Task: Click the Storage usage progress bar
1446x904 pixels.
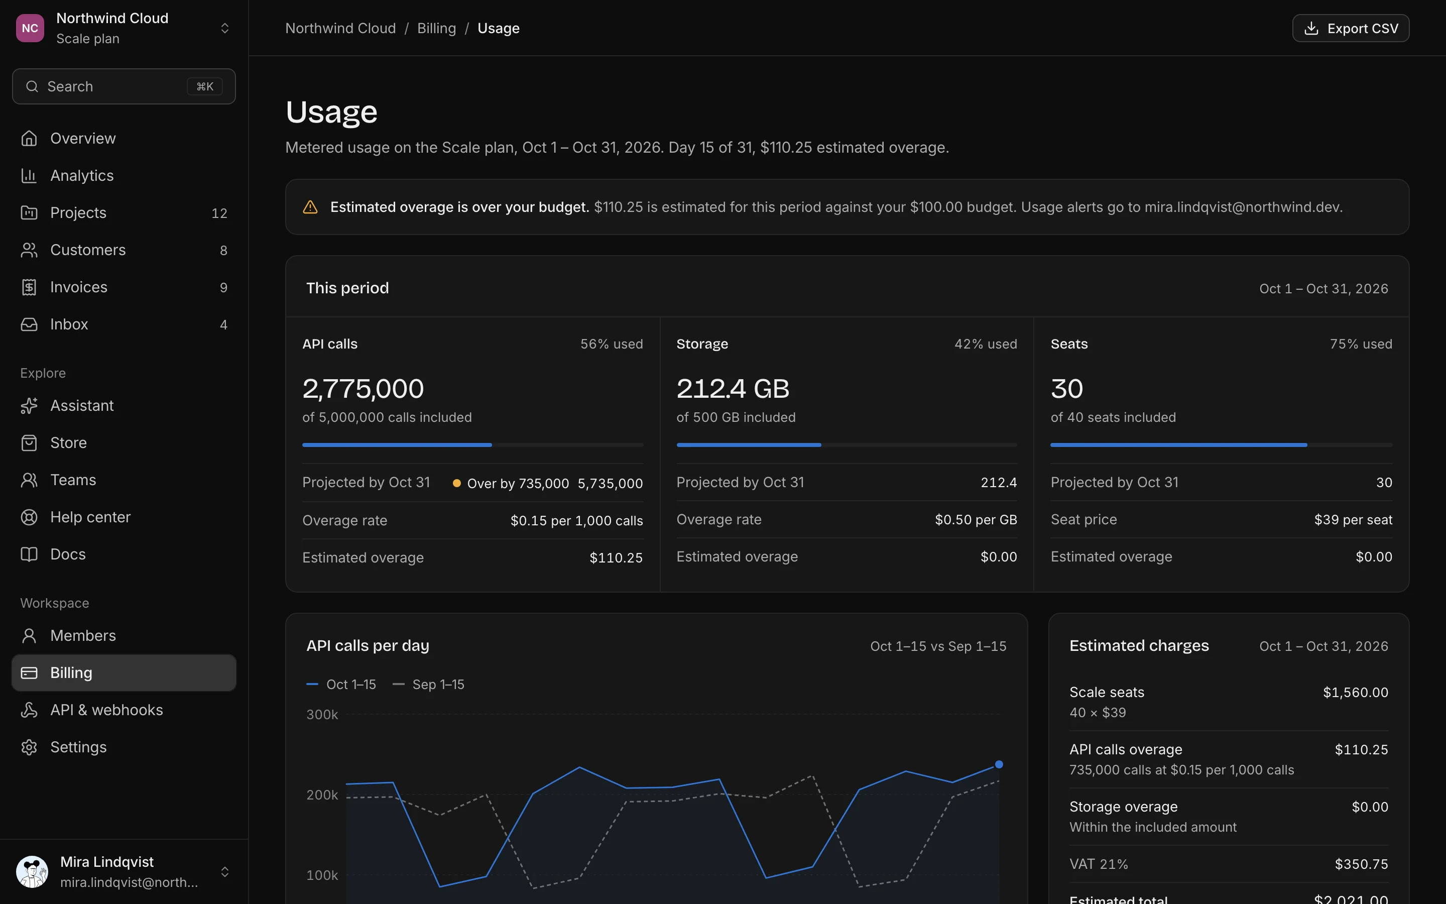Action: click(x=847, y=445)
